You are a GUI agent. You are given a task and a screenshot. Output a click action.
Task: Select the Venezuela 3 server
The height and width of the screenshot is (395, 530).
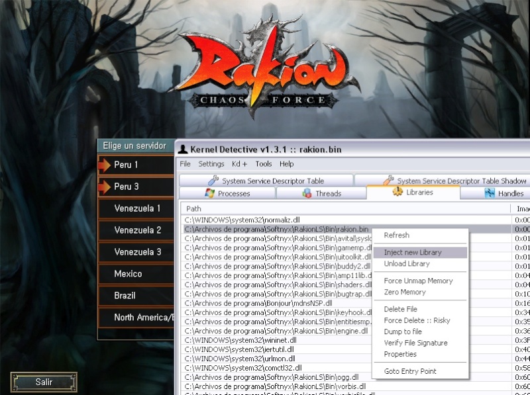click(x=136, y=252)
